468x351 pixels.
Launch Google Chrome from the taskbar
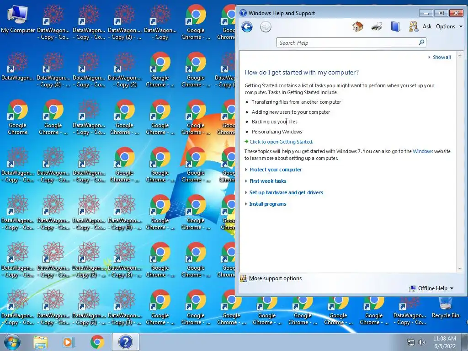[x=97, y=342]
